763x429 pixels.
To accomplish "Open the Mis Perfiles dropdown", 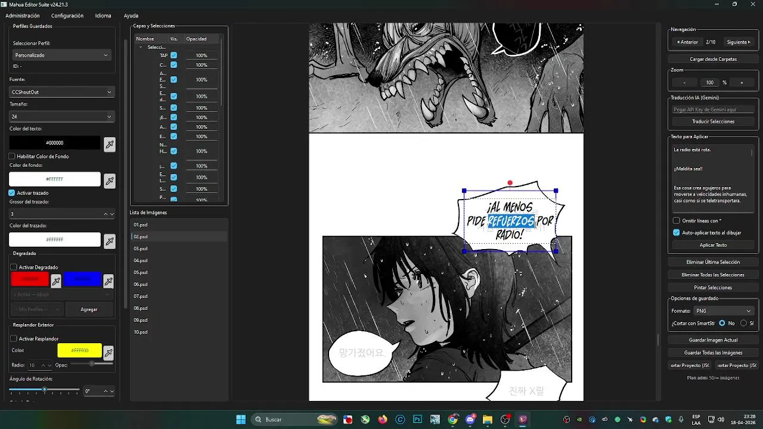I will (x=37, y=309).
